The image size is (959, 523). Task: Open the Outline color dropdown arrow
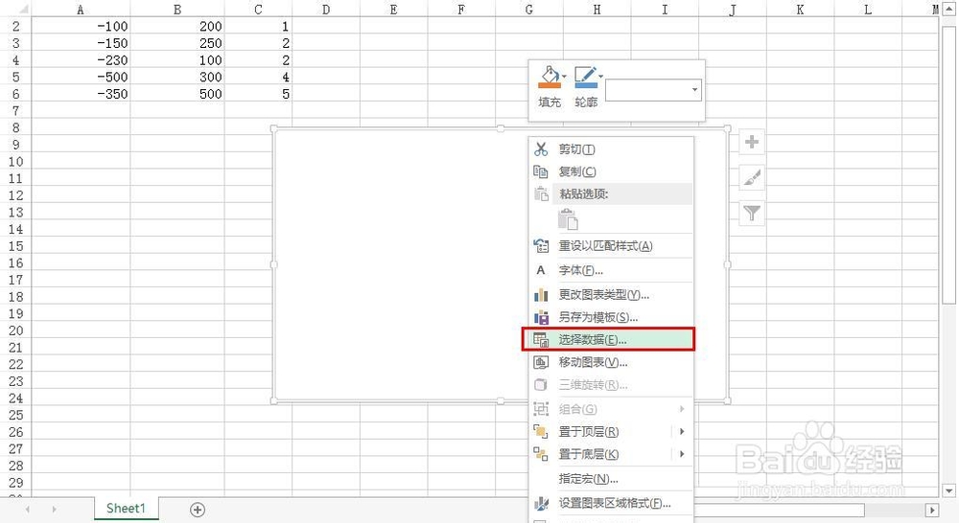click(600, 77)
